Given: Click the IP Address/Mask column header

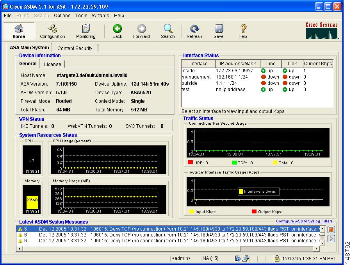Looking at the screenshot, I should click(238, 64).
